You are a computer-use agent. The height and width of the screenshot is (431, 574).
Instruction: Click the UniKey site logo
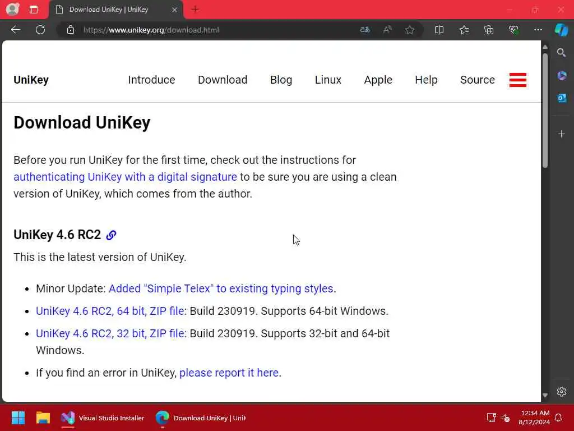(31, 80)
